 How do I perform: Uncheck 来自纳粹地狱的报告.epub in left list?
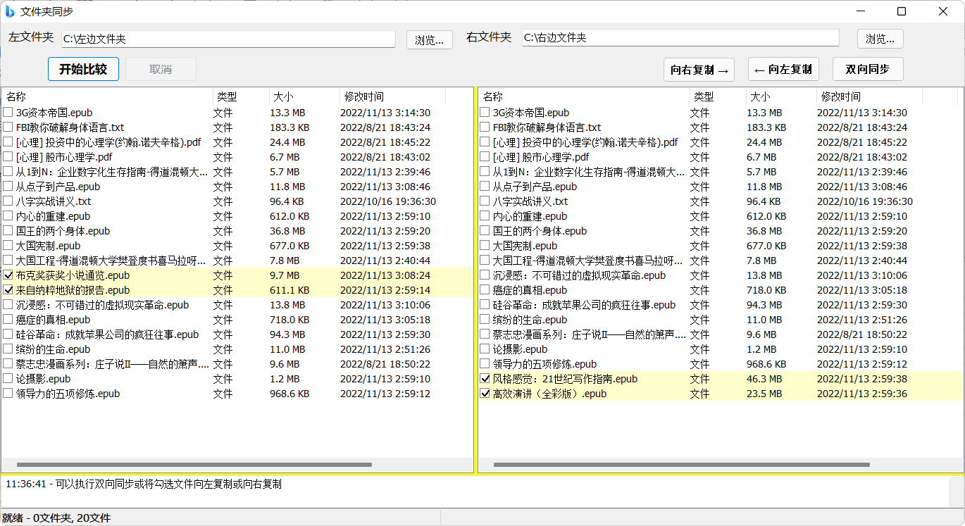click(8, 290)
